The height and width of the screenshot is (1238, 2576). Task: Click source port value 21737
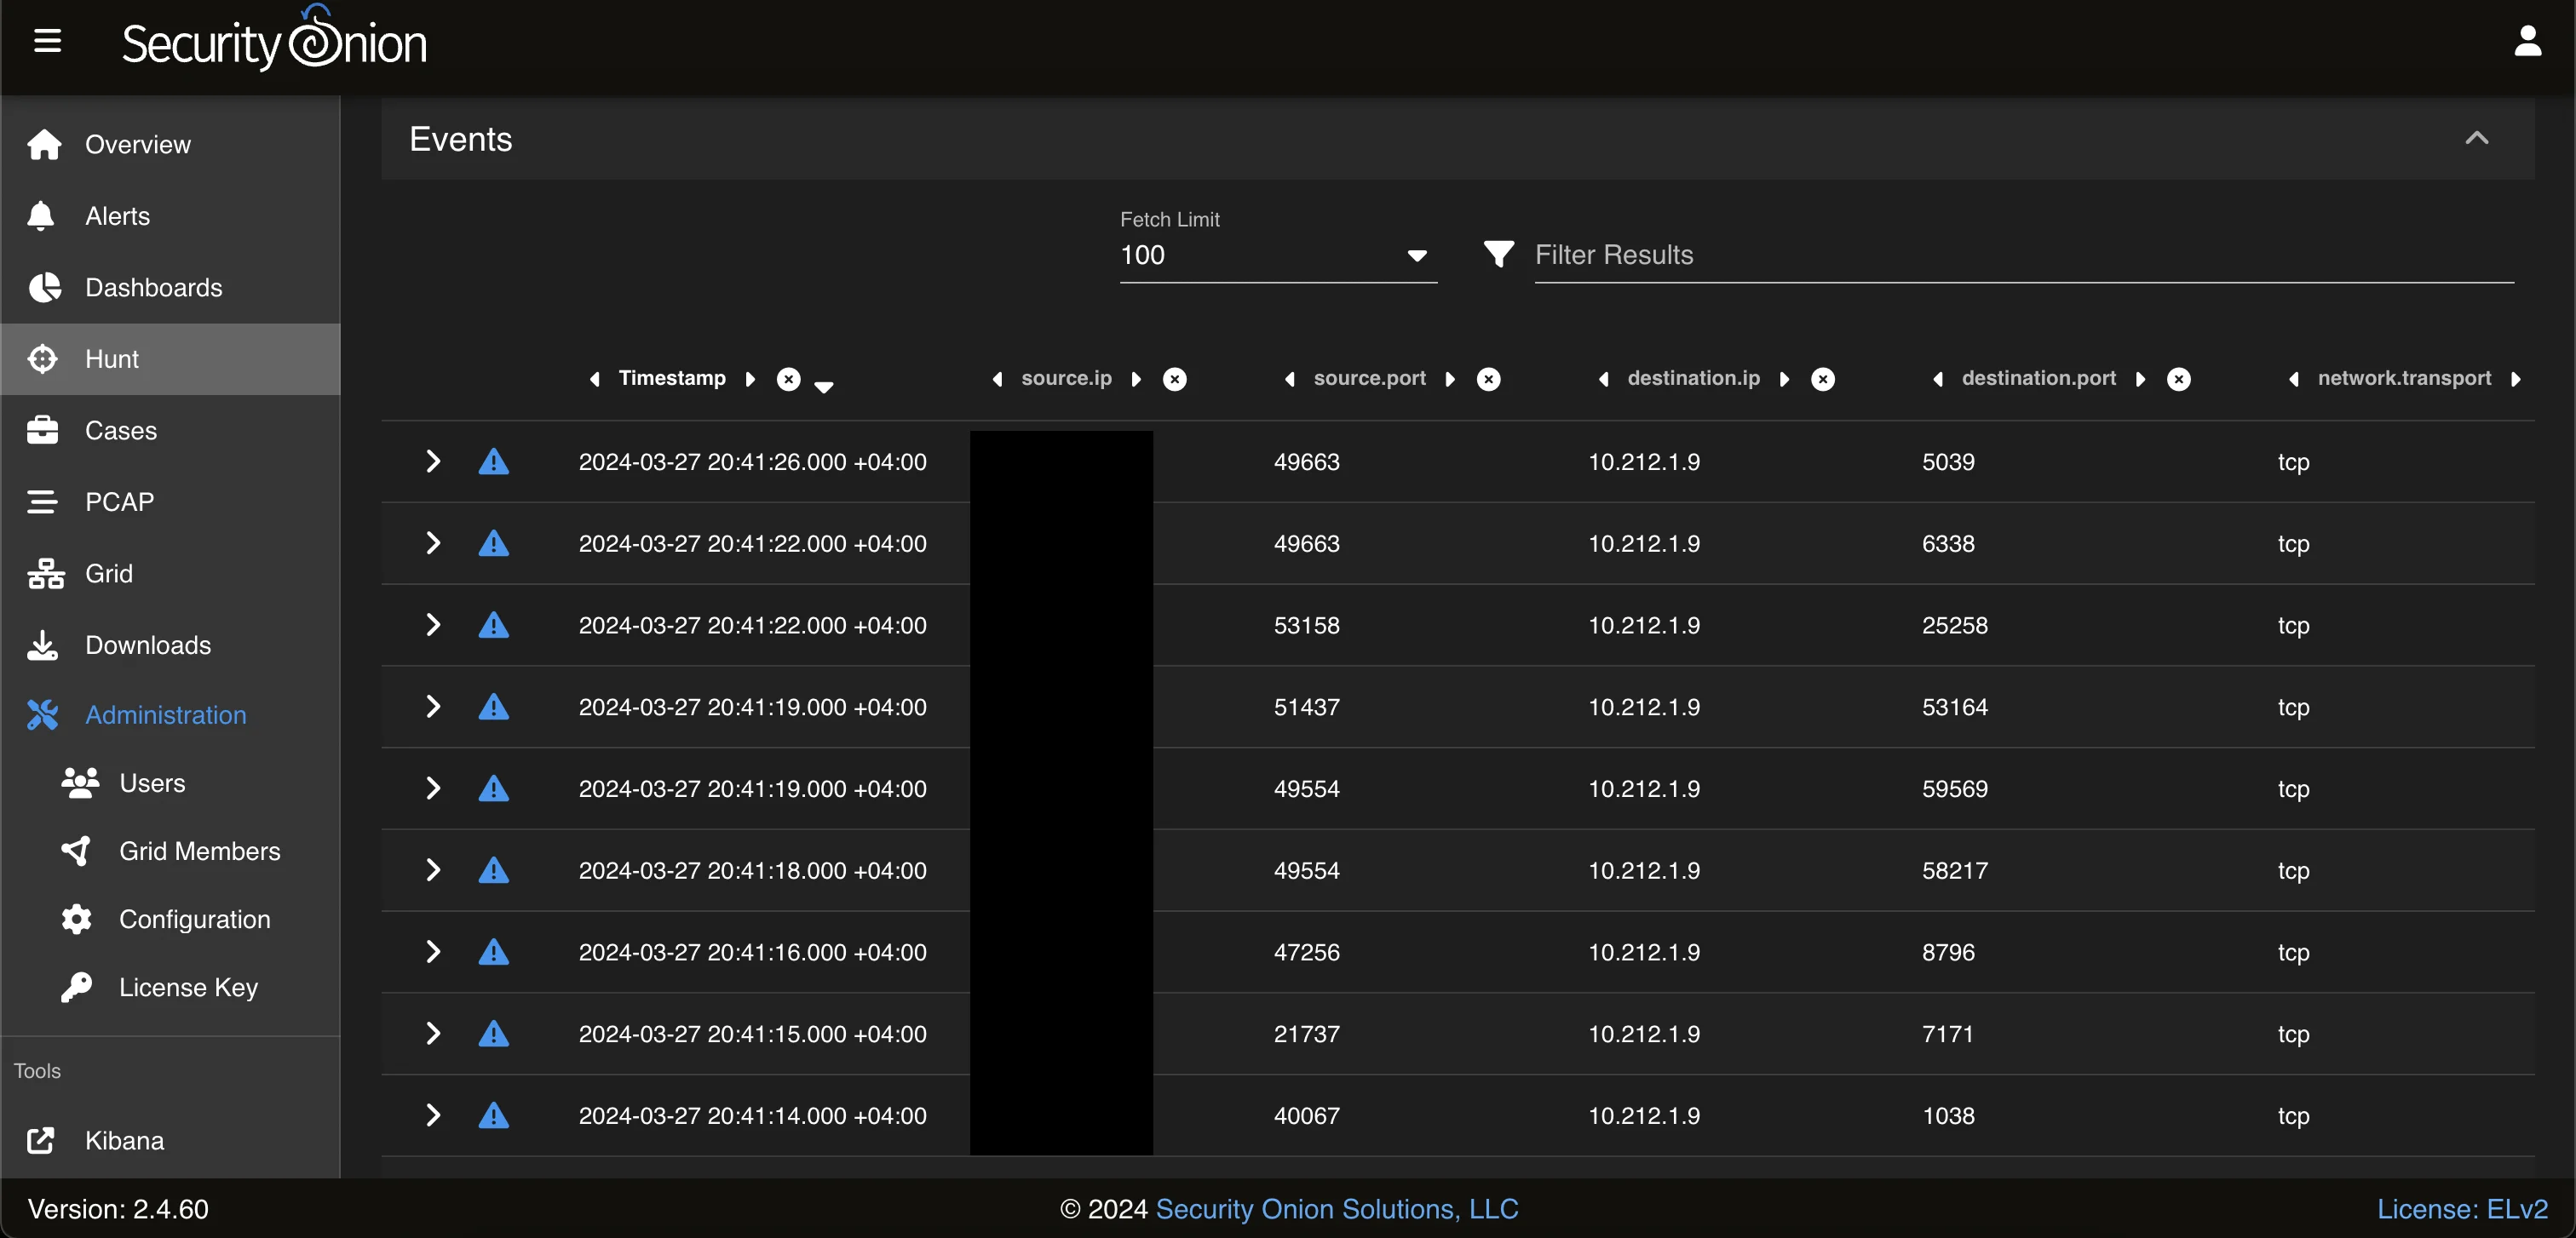(x=1306, y=1033)
